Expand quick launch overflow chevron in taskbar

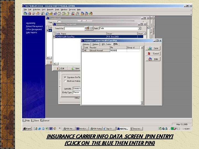[59, 129]
